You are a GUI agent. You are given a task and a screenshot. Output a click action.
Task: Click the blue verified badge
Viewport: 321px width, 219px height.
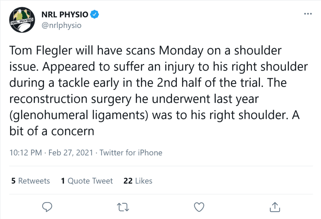pos(95,14)
